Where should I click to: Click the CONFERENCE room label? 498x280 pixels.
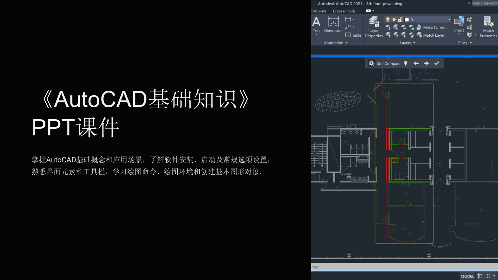[x=473, y=224]
